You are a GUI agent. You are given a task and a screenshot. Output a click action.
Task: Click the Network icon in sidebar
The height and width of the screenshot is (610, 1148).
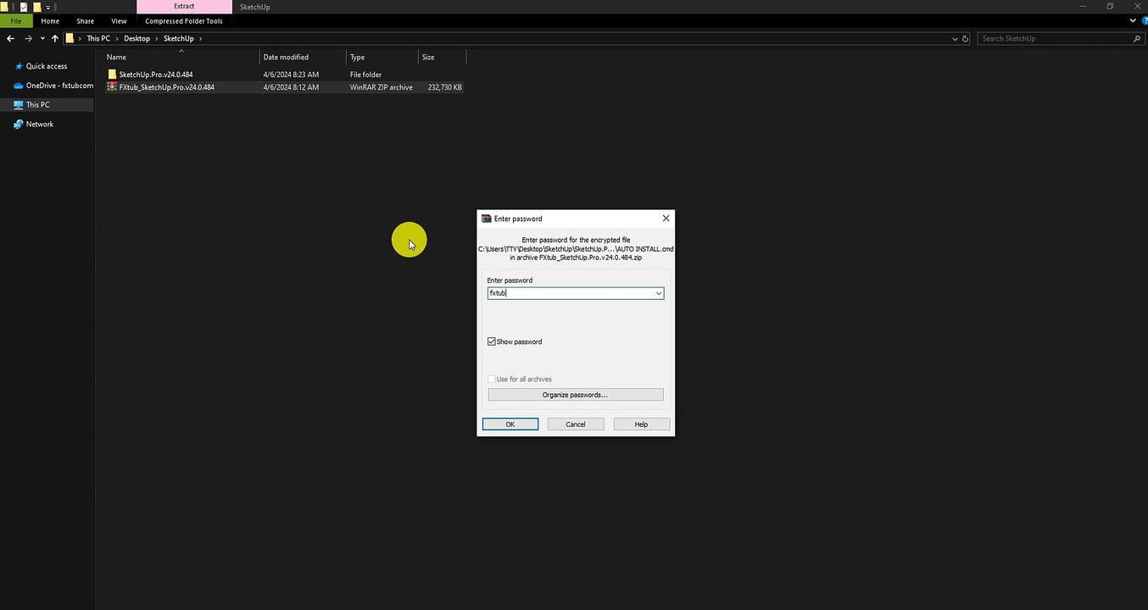point(19,124)
